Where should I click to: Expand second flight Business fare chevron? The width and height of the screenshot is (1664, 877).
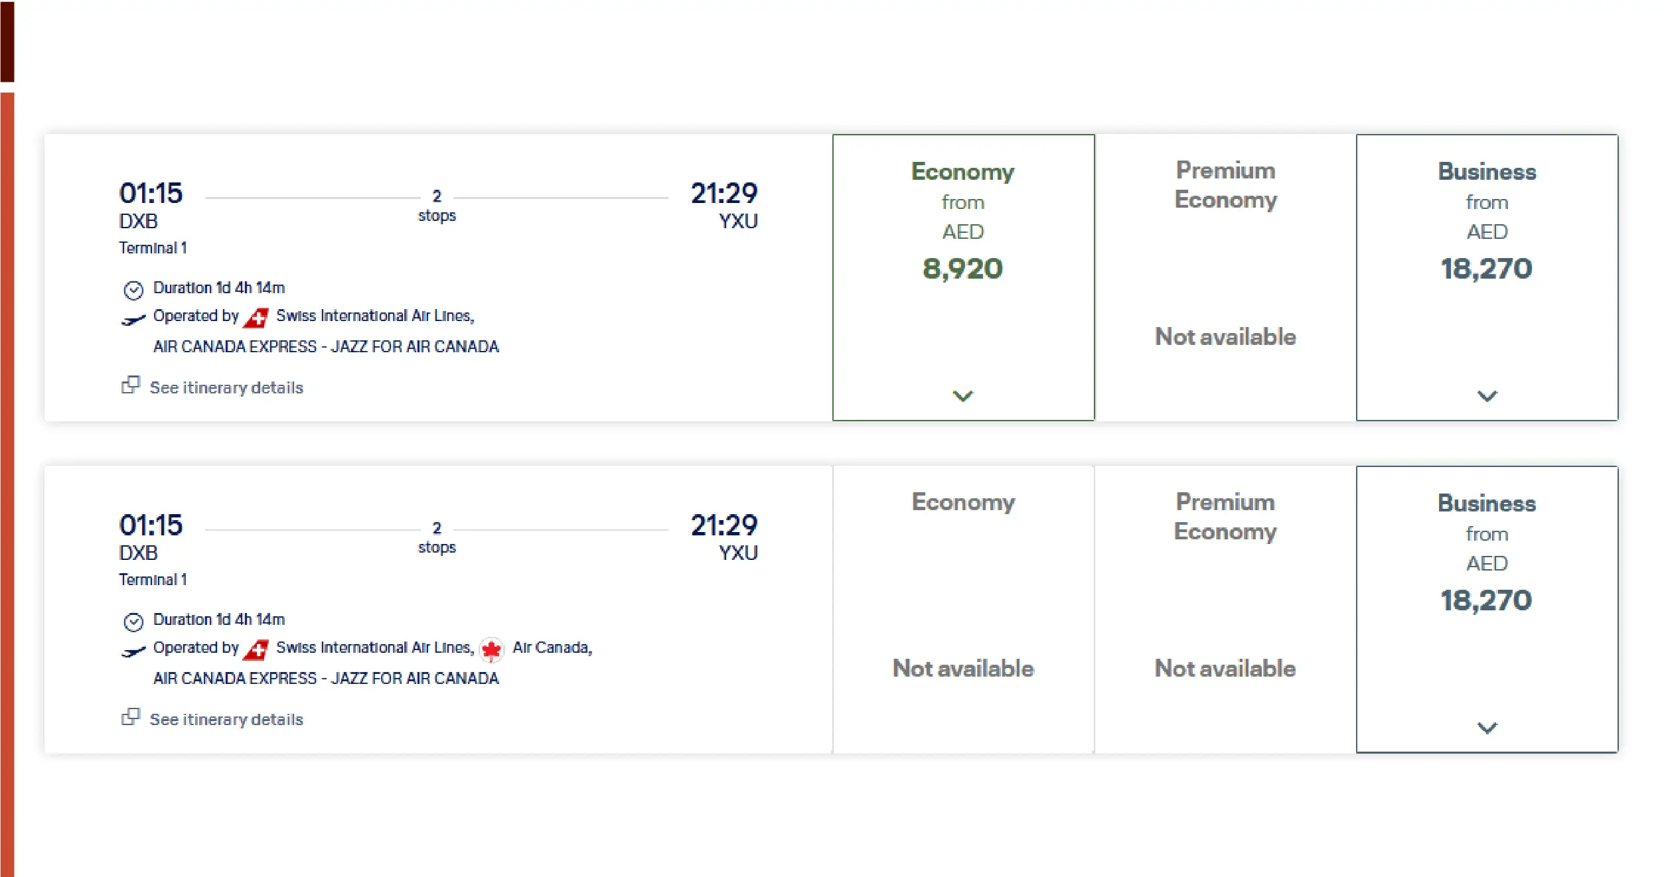tap(1487, 728)
